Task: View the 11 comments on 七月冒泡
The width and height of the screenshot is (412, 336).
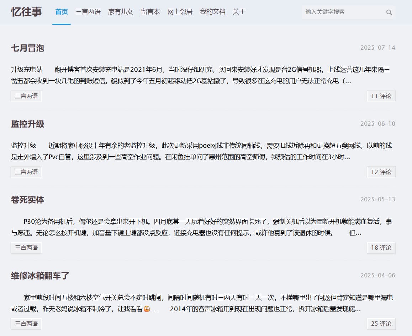Action: [381, 96]
